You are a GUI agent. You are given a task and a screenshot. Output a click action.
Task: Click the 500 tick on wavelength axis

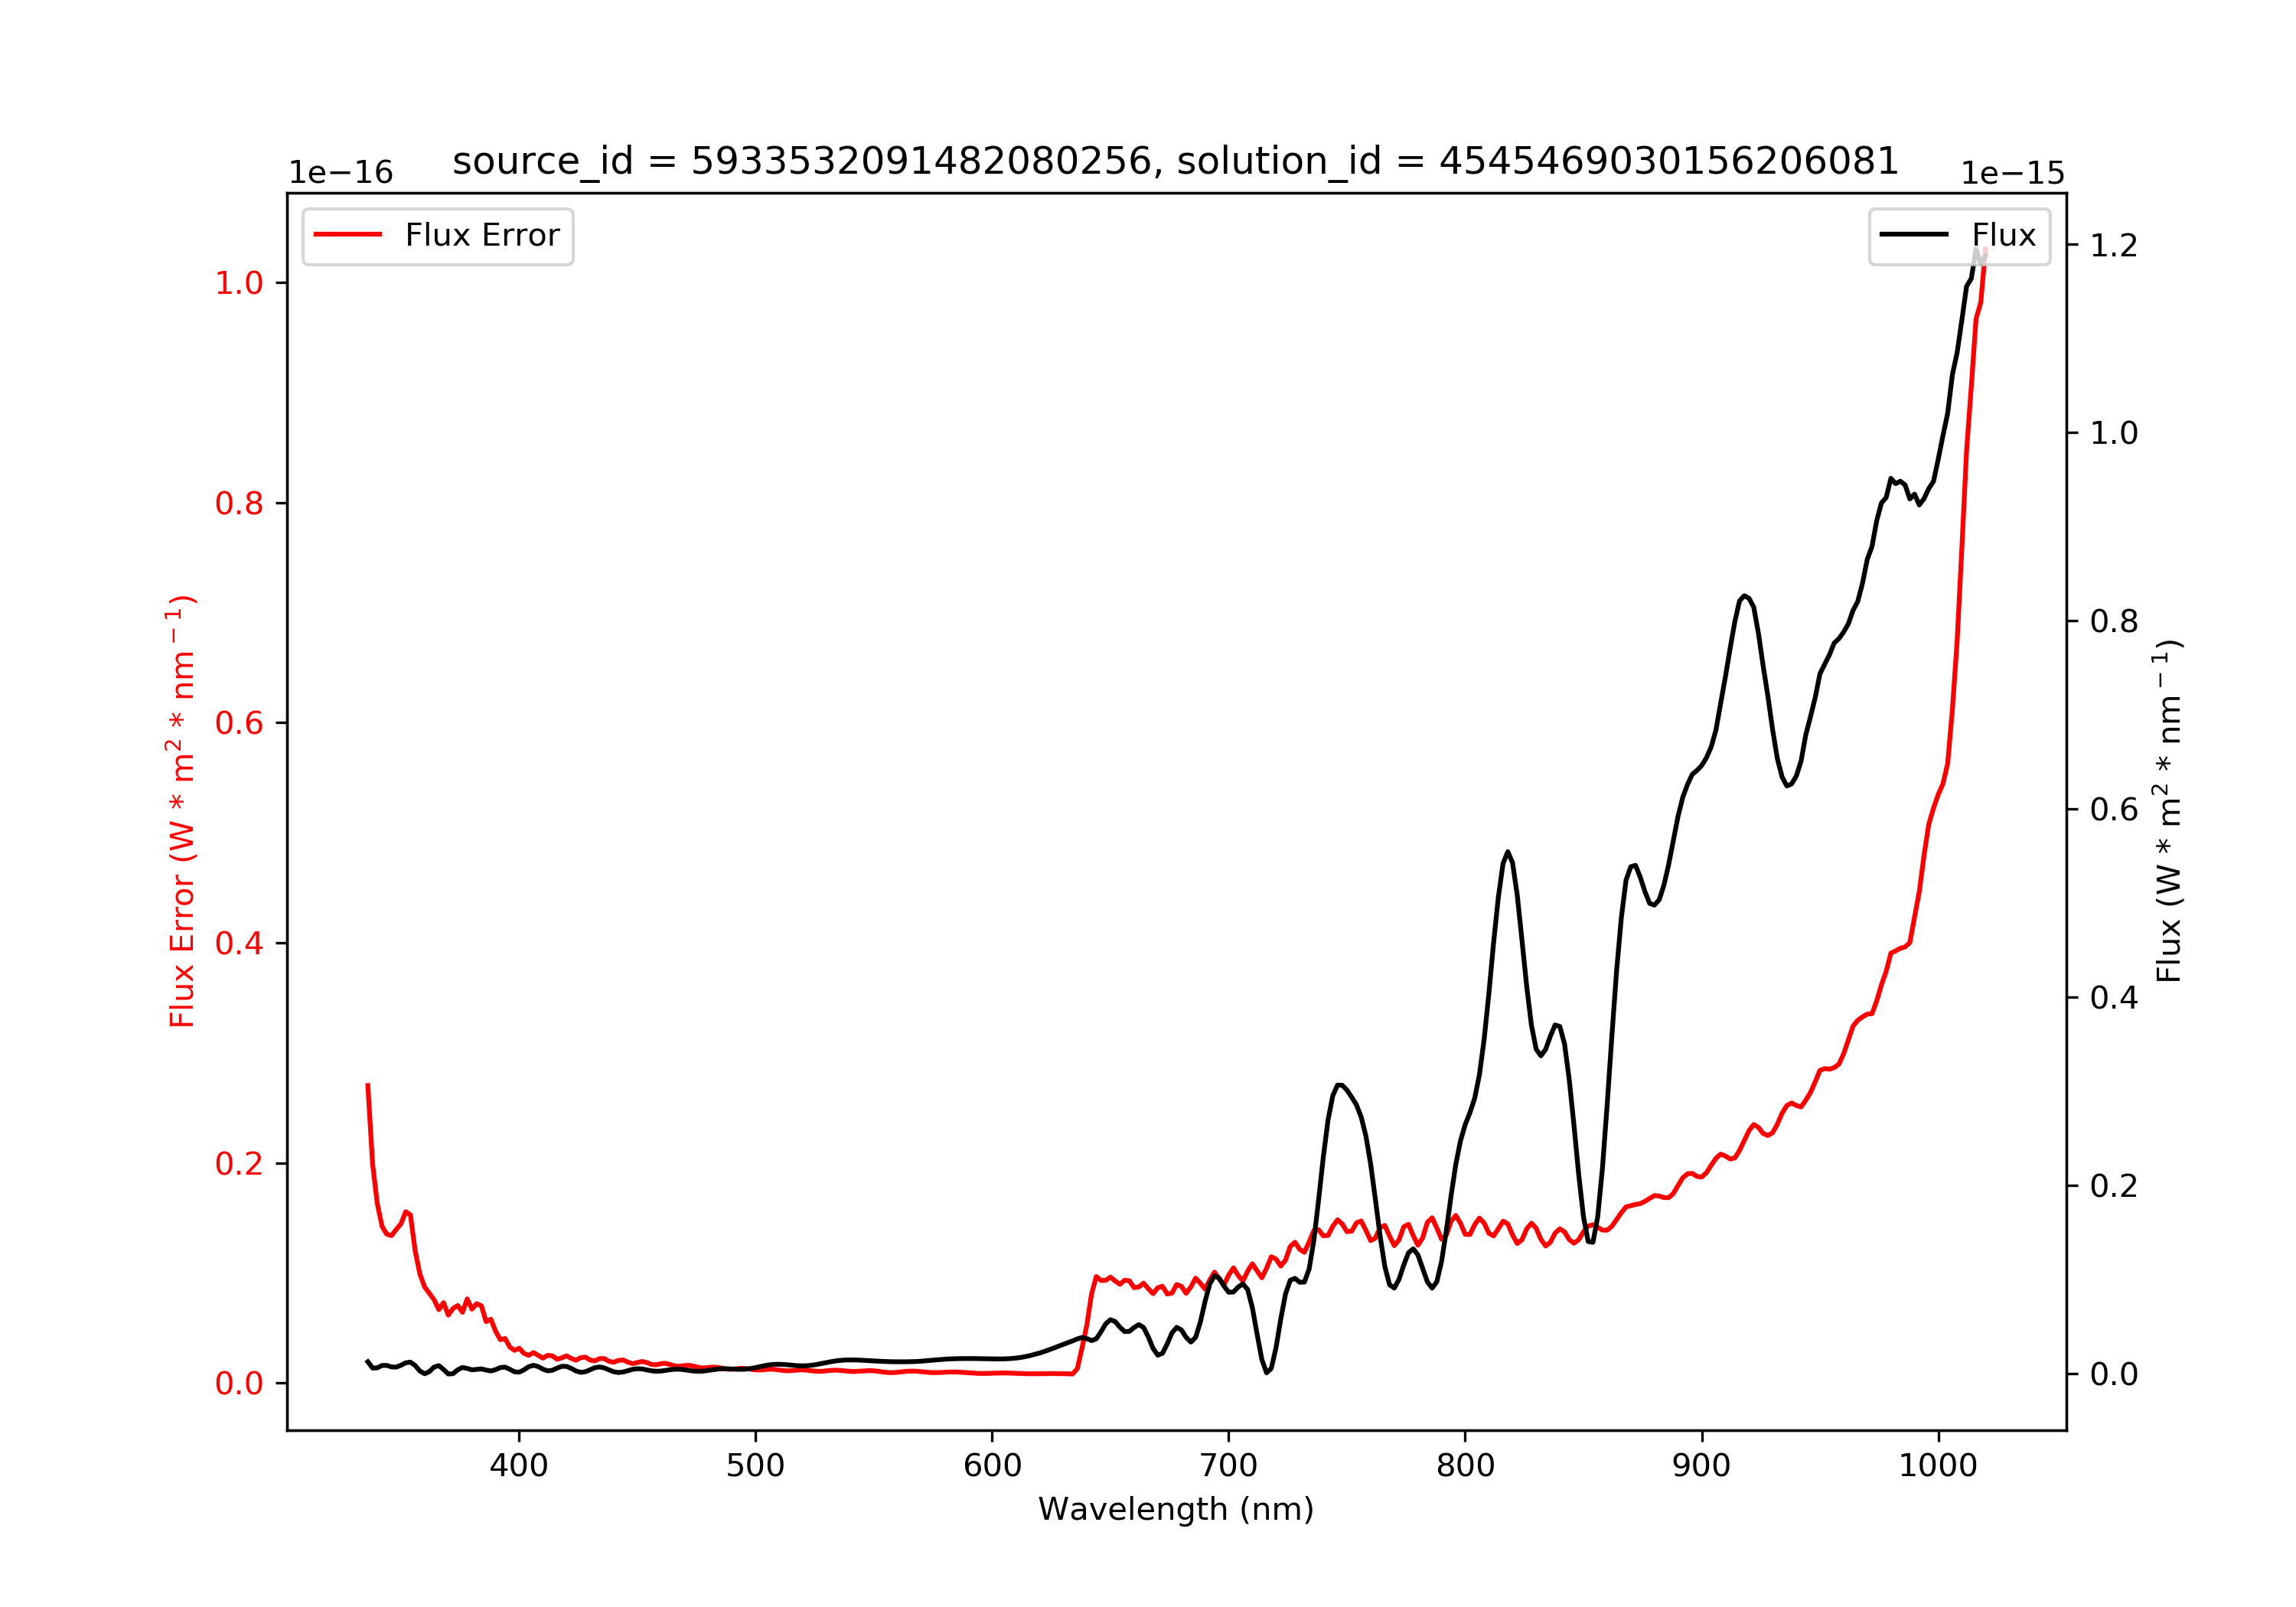coord(755,1466)
